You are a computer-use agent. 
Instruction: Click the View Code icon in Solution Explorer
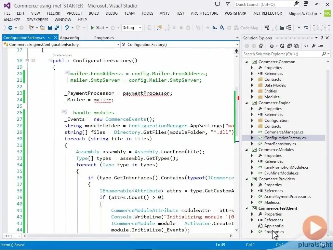[x=306, y=46]
